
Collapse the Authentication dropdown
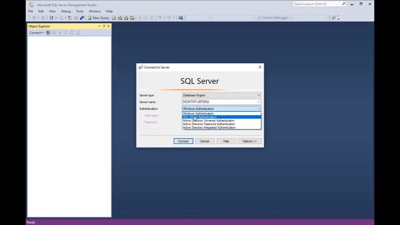[x=258, y=109]
